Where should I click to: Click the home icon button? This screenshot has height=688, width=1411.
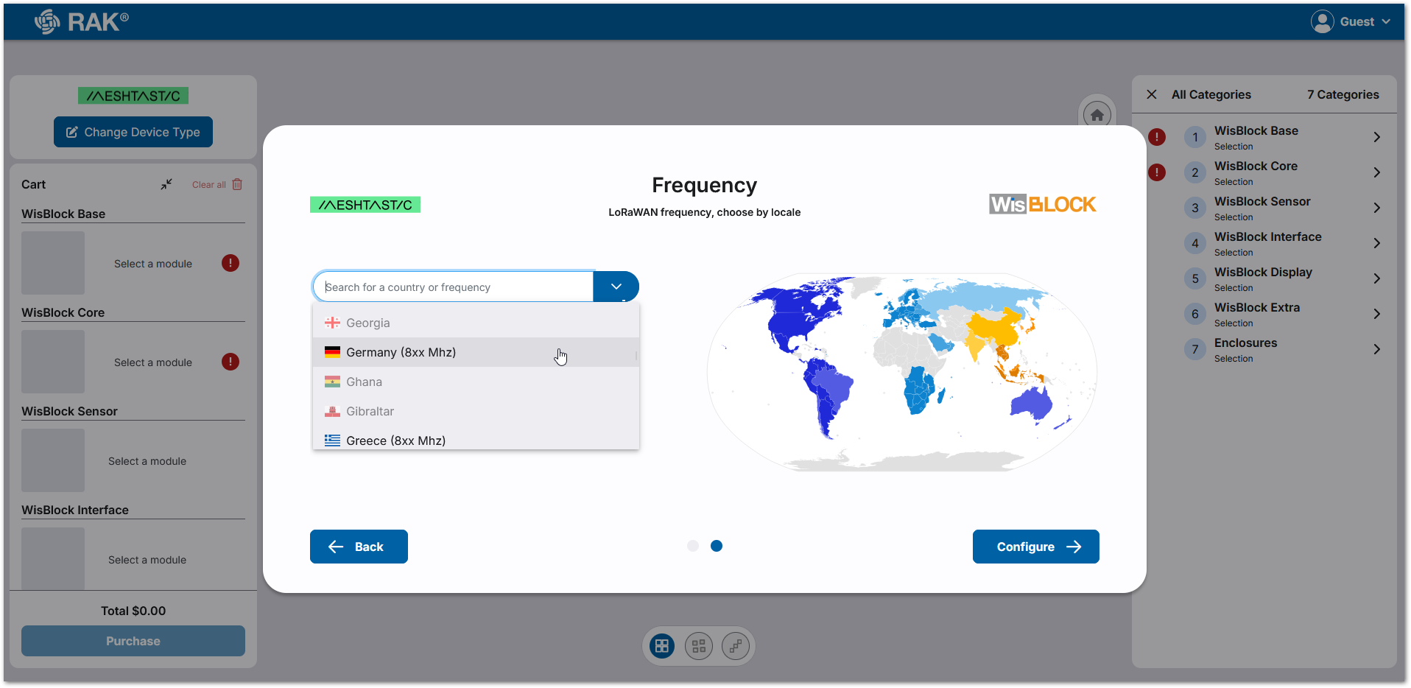click(x=1097, y=115)
